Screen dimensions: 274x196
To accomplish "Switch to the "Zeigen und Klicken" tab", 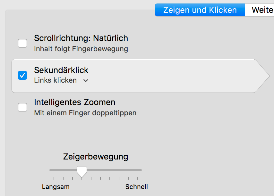I will pyautogui.click(x=200, y=10).
